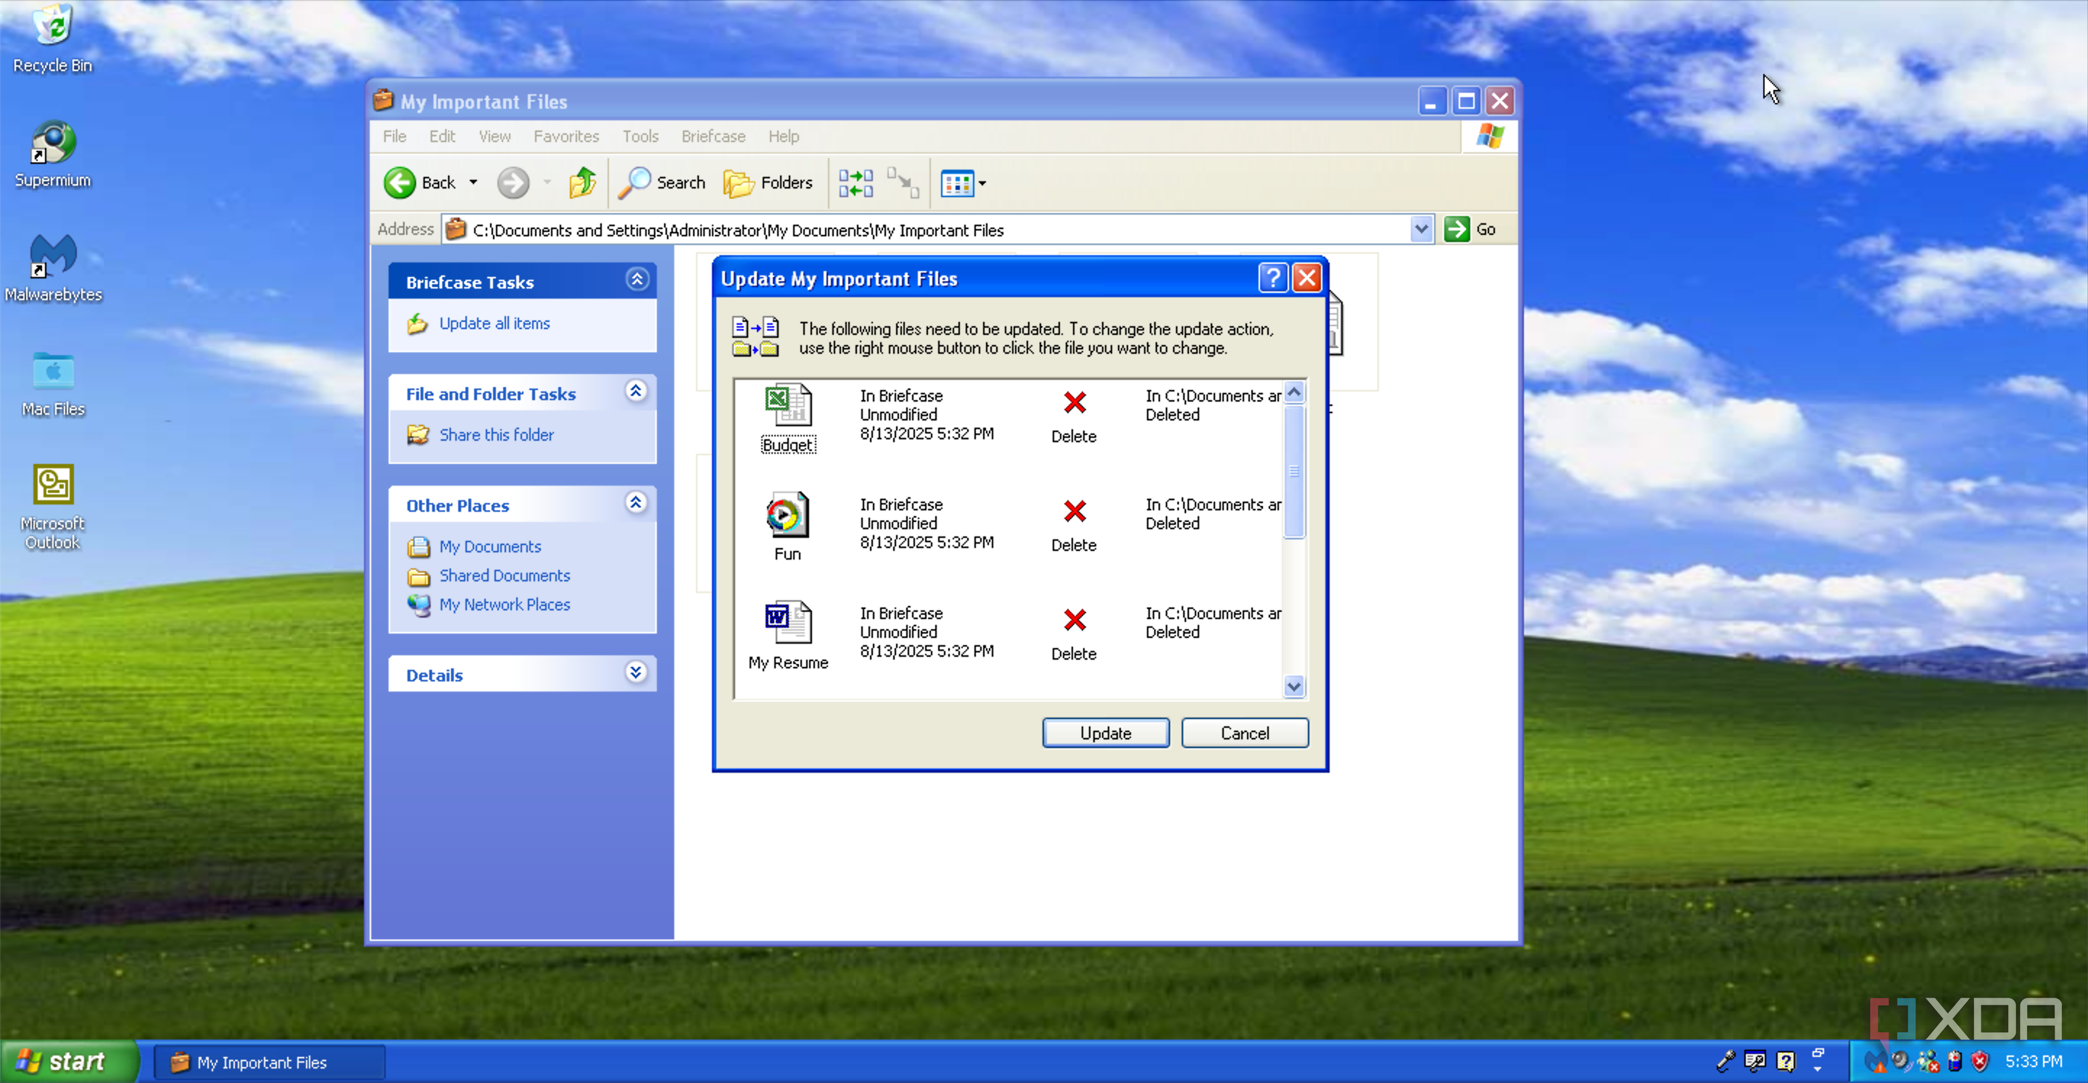
Task: Open the Address bar dropdown
Action: (x=1421, y=229)
